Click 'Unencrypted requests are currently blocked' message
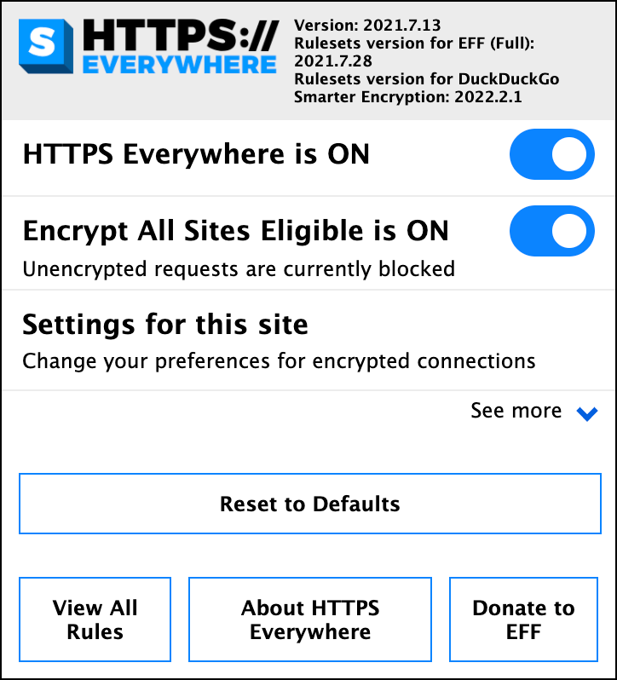 coord(239,269)
